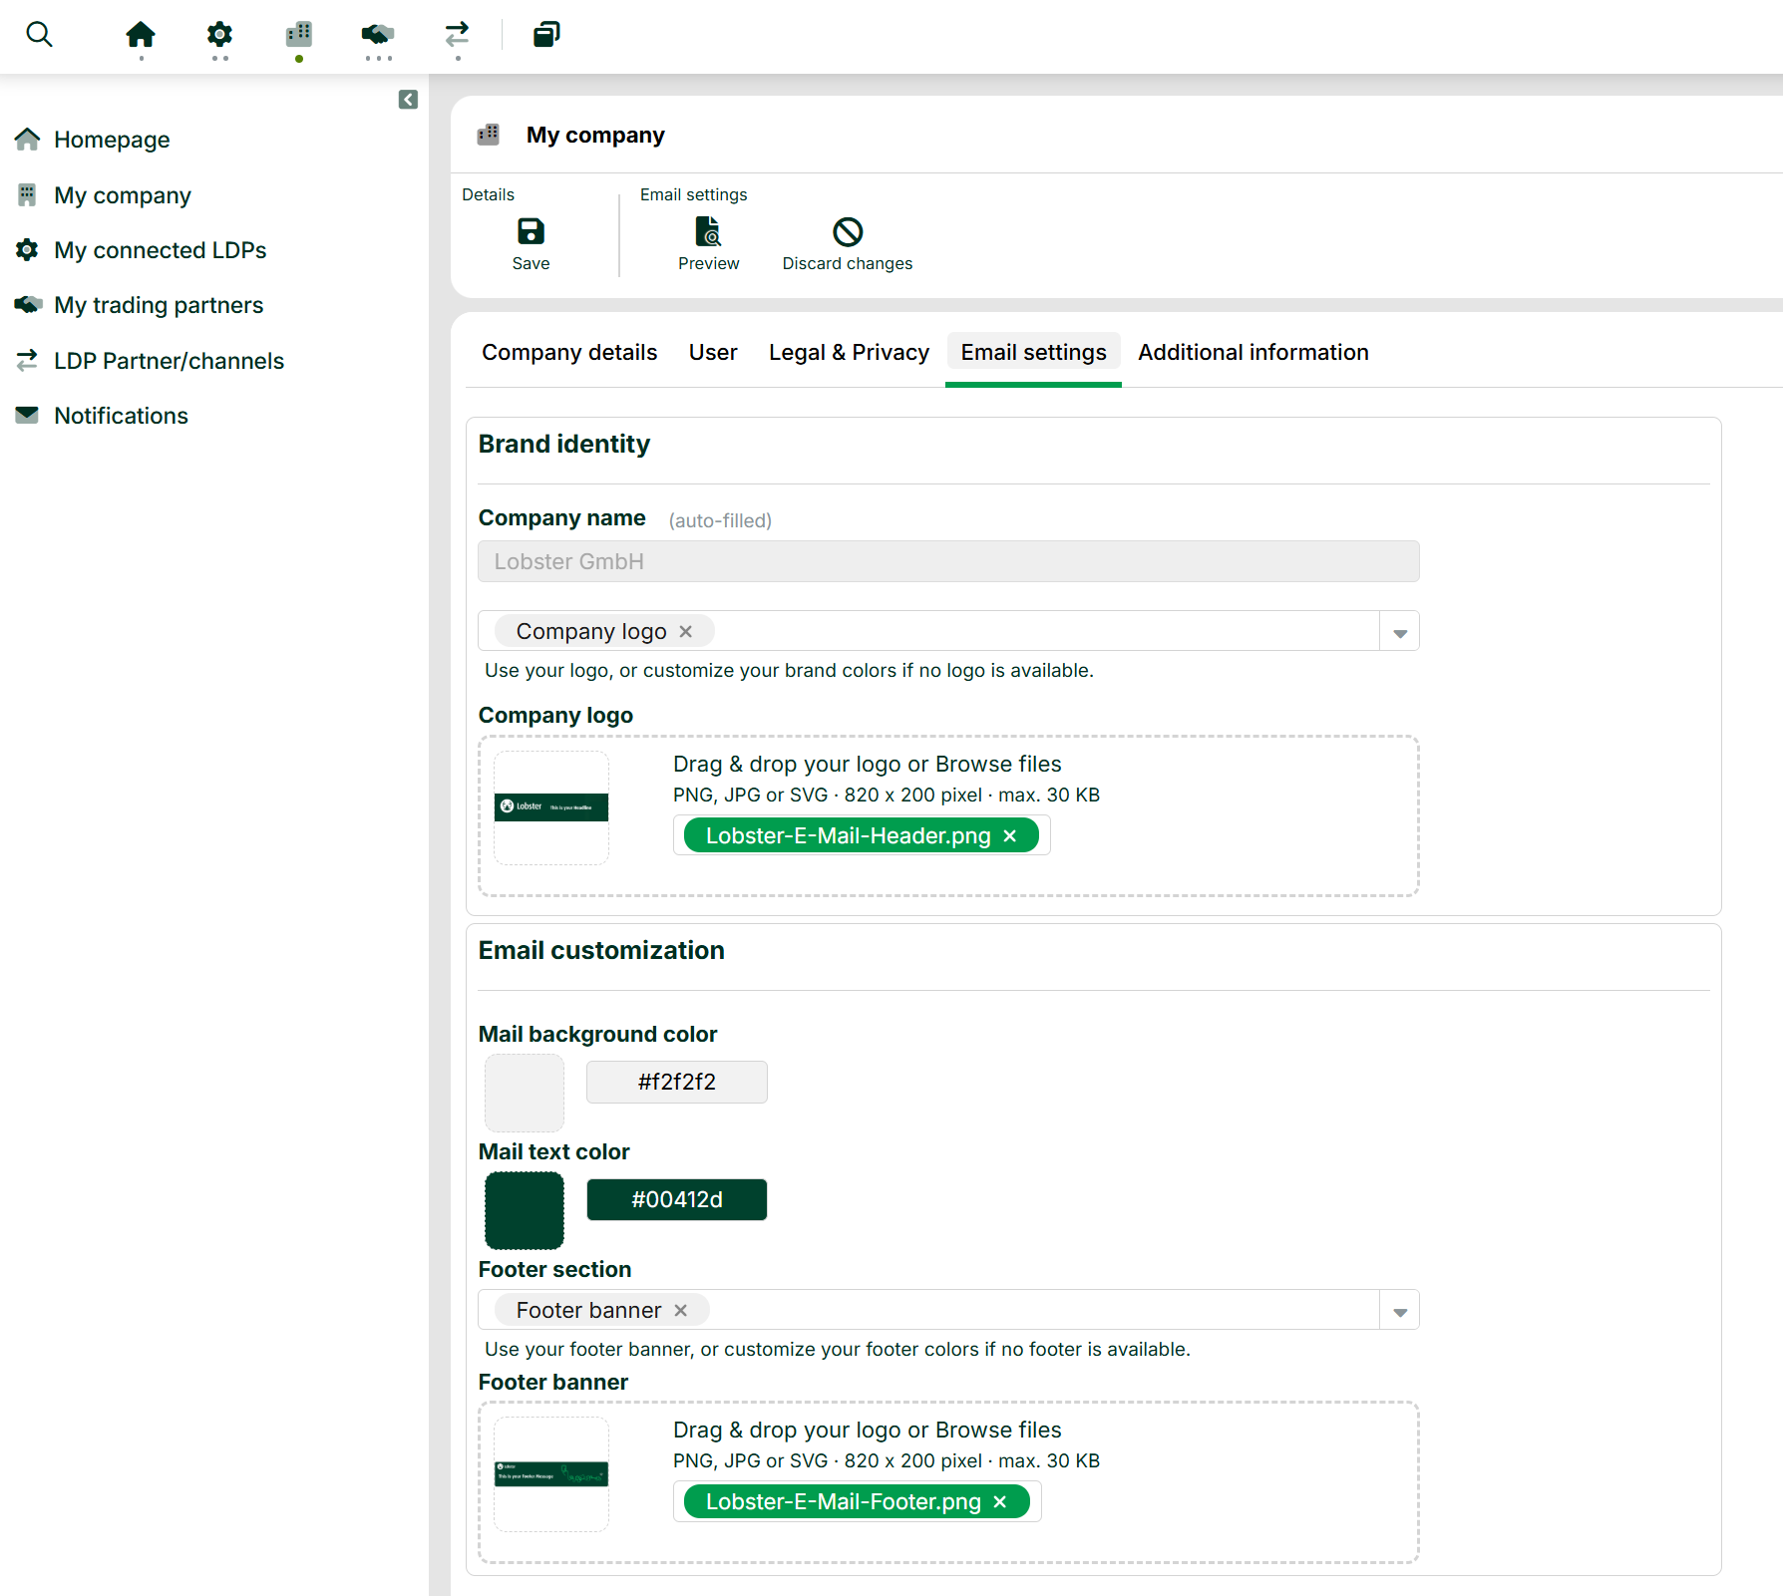
Task: Open the search magnifier icon
Action: (x=39, y=35)
